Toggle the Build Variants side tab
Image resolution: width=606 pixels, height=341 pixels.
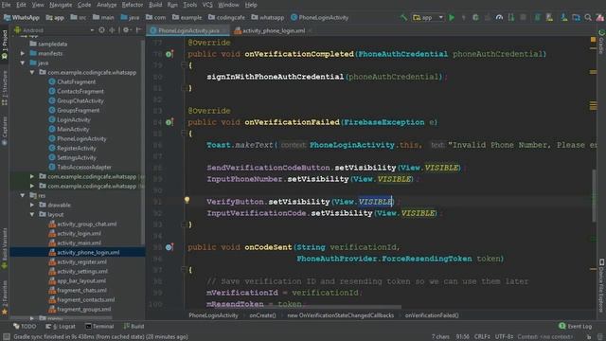click(x=4, y=248)
